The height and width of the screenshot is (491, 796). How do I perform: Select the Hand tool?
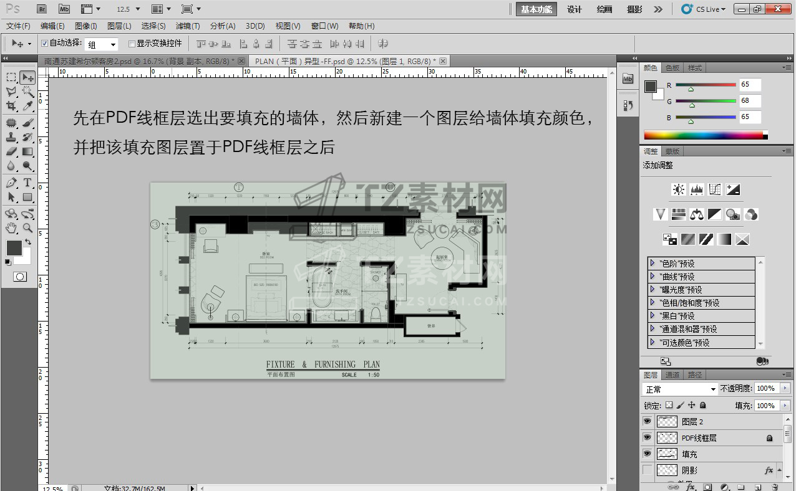pyautogui.click(x=11, y=228)
